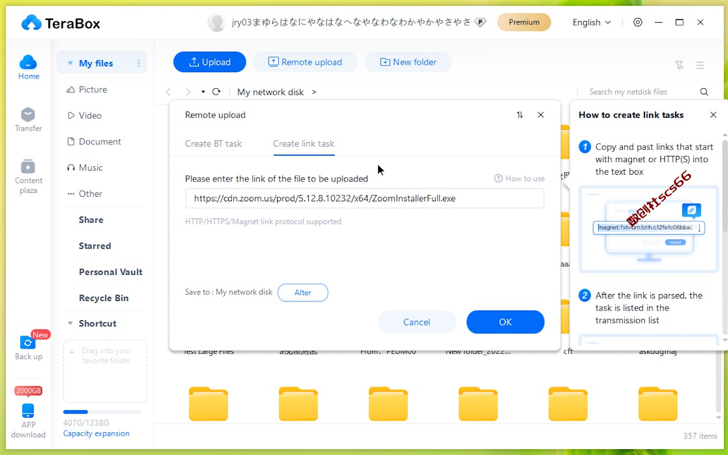Click the Remote upload button

pos(305,62)
